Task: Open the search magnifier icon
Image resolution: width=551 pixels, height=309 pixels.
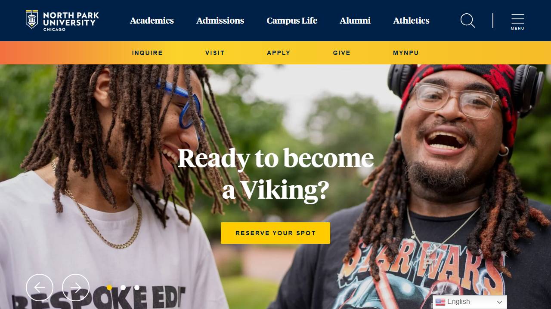Action: point(468,21)
